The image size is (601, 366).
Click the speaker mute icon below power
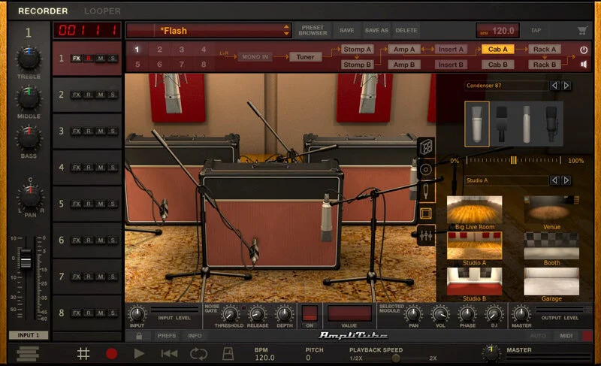(x=584, y=65)
